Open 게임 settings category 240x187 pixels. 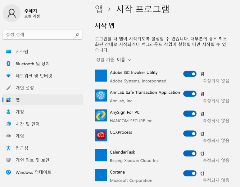click(43, 136)
